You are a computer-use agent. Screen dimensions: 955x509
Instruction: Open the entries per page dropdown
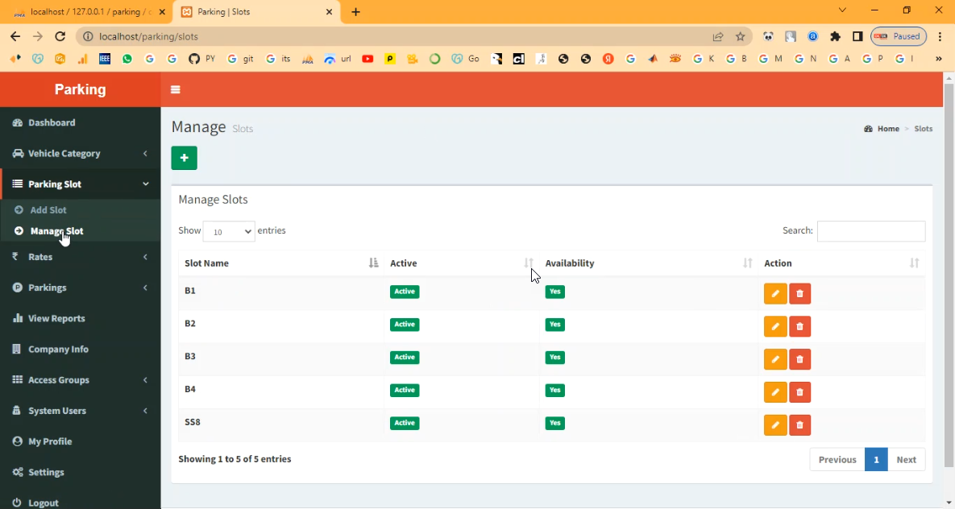click(x=229, y=231)
